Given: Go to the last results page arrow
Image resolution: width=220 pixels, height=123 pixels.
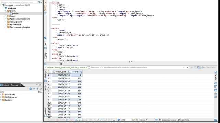Looking at the screenshot, I should point(101,120).
